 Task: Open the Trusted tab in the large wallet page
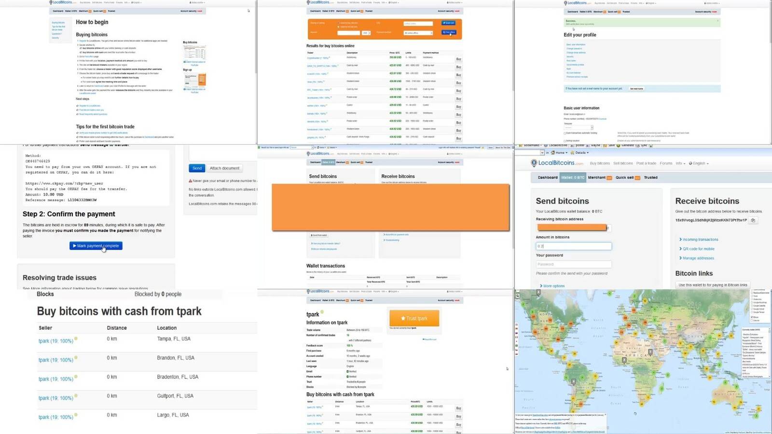pyautogui.click(x=650, y=178)
